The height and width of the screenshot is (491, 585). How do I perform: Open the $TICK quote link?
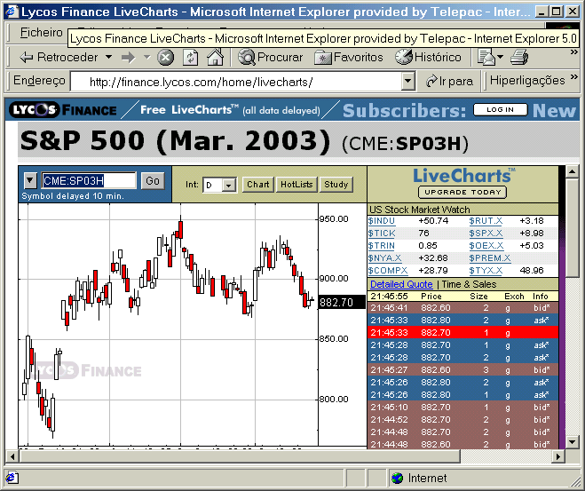pos(382,234)
